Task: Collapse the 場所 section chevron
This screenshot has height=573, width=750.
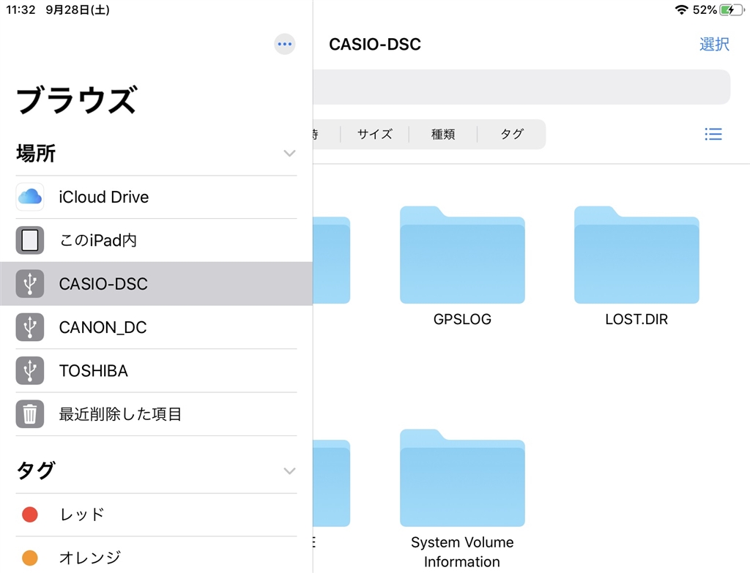Action: coord(289,154)
